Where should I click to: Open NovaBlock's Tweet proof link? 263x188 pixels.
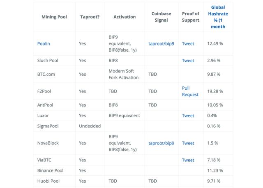pos(188,143)
